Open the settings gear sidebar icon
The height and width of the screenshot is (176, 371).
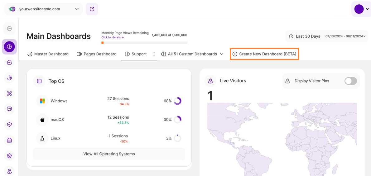click(x=9, y=156)
